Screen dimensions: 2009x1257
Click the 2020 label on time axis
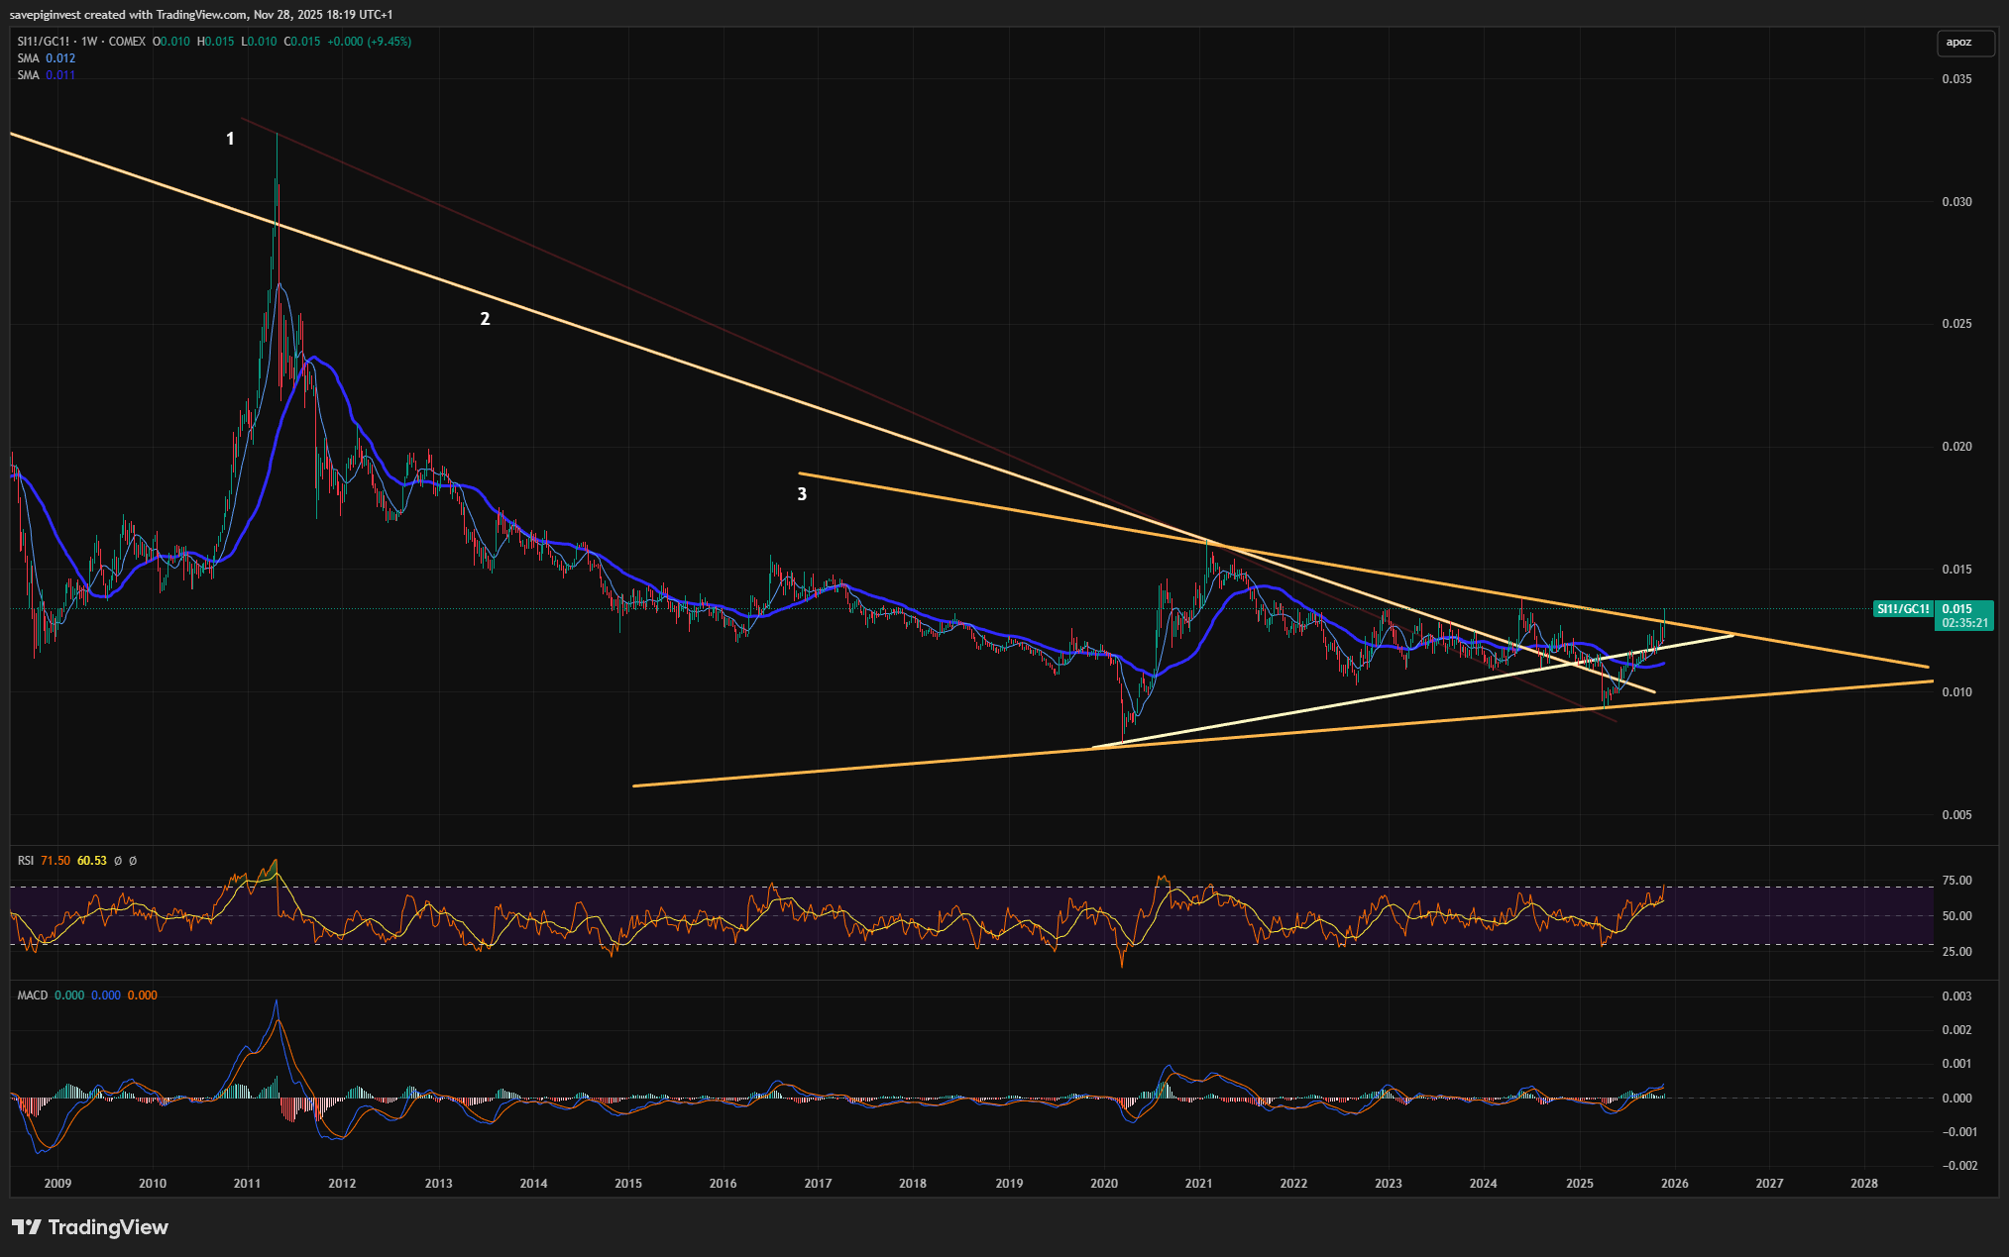[x=1104, y=1184]
